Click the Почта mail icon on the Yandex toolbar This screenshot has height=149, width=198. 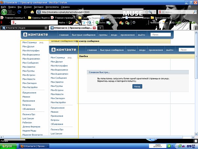(x=108, y=23)
